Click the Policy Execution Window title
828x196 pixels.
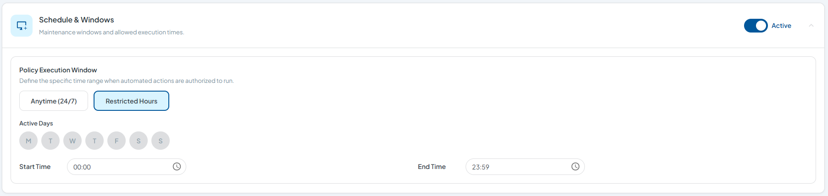58,70
